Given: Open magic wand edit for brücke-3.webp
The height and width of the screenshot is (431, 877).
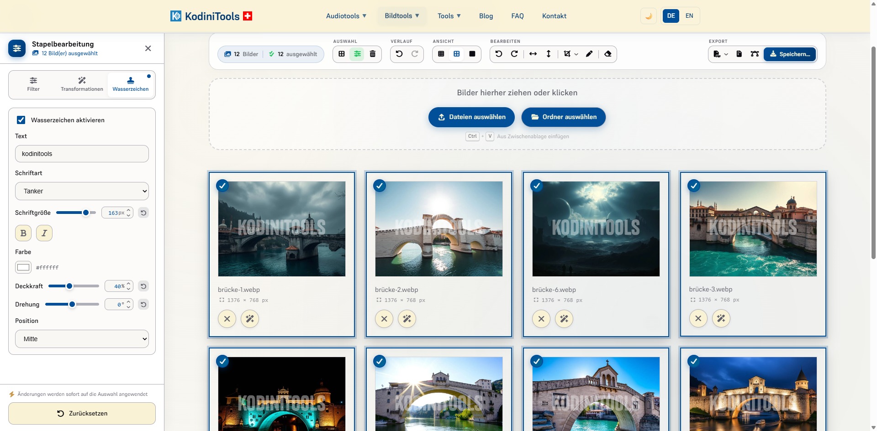Looking at the screenshot, I should point(721,318).
